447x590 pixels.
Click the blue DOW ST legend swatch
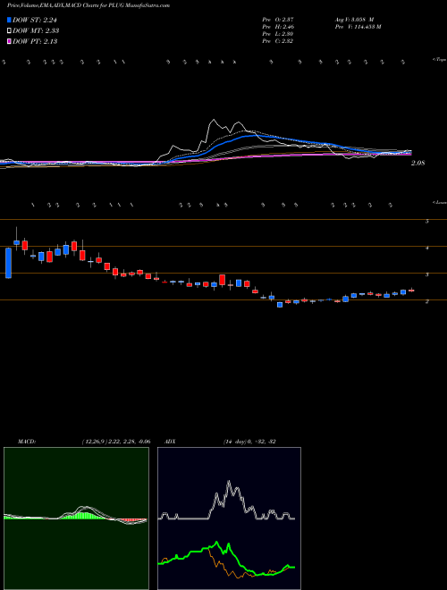(x=9, y=21)
